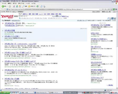Select the ブログ search tab
Screen dimensions: 118x94
(45, 14)
